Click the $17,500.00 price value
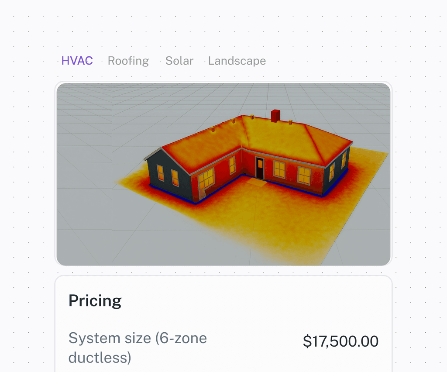 point(340,341)
